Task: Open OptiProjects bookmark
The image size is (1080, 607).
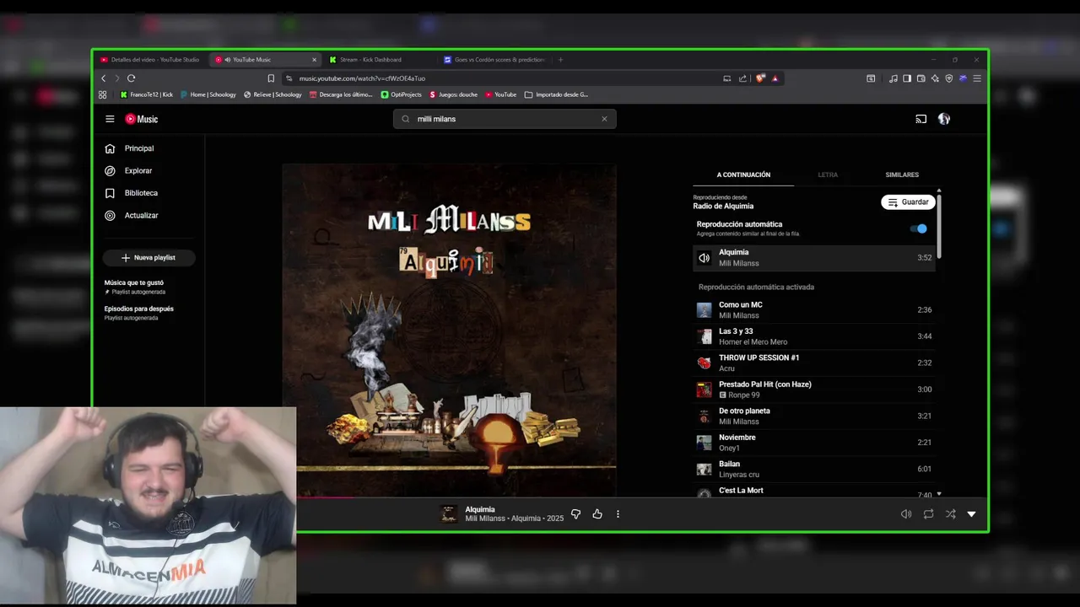Action: coord(402,94)
